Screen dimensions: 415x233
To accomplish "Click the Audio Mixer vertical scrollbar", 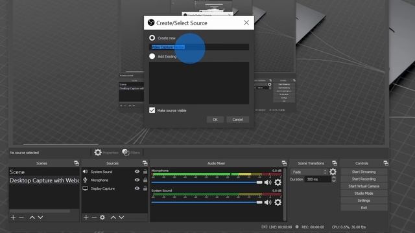I will pyautogui.click(x=285, y=194).
